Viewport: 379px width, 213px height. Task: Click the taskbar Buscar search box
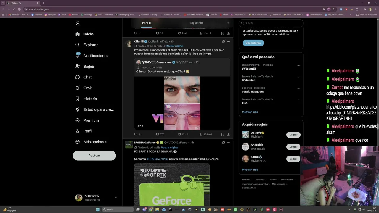tap(118, 209)
